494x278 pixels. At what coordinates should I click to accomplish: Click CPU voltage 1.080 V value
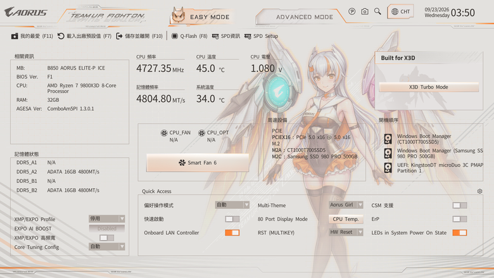266,68
